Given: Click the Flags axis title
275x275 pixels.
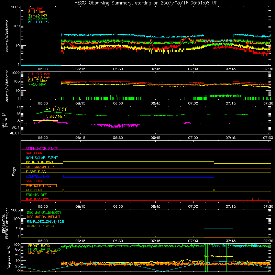Looking at the screenshot, I should click(x=14, y=172).
